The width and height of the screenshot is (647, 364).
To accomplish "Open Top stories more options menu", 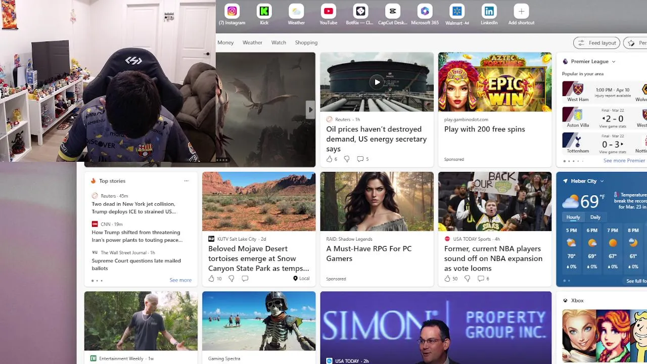I will (186, 181).
